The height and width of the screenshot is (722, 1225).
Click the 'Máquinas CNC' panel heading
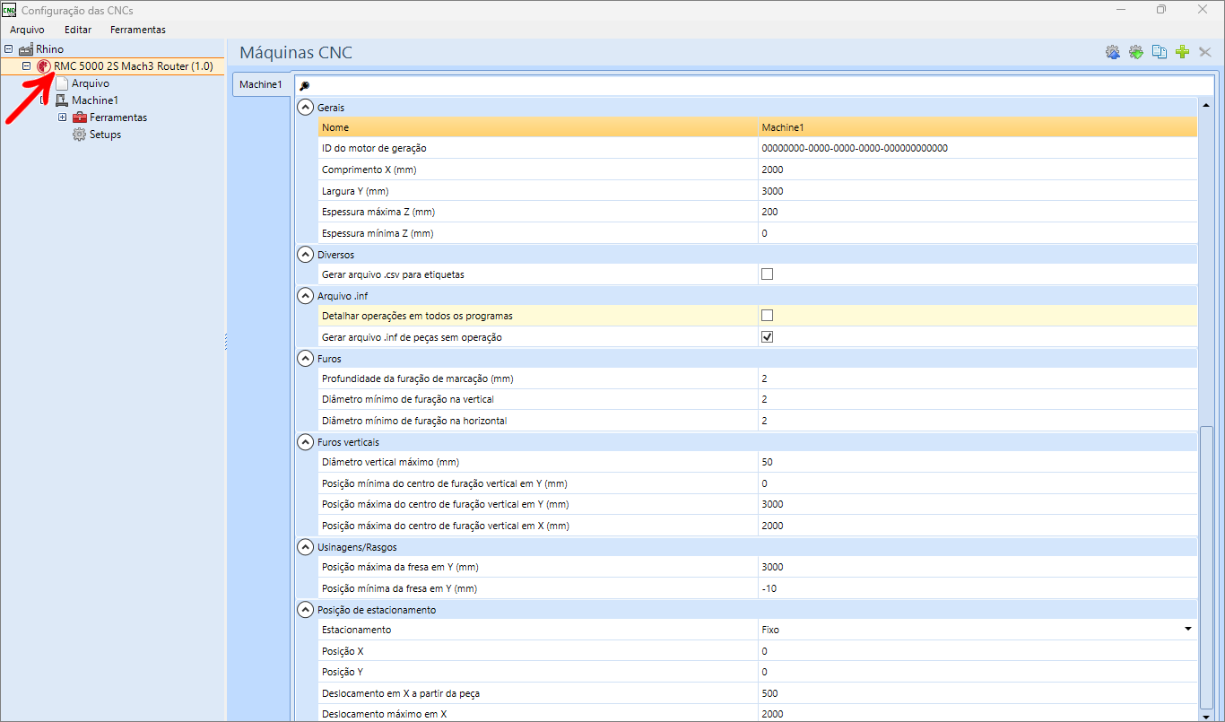click(296, 53)
